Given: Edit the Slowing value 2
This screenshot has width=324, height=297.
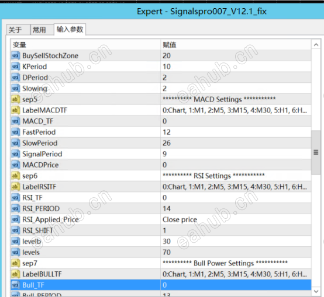Looking at the screenshot, I should tap(236, 89).
